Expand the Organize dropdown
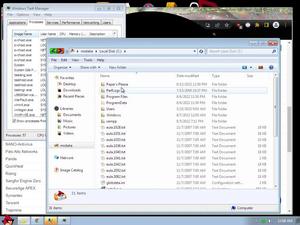300x225 pixels. click(x=62, y=67)
